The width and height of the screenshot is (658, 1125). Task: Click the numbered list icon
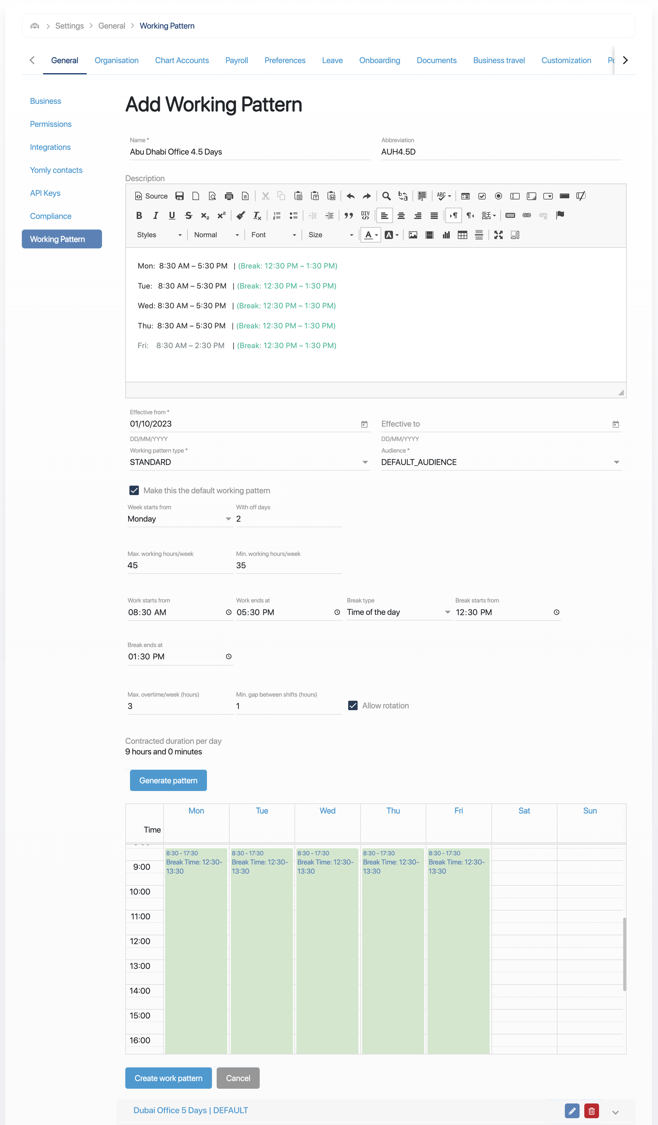pos(277,215)
